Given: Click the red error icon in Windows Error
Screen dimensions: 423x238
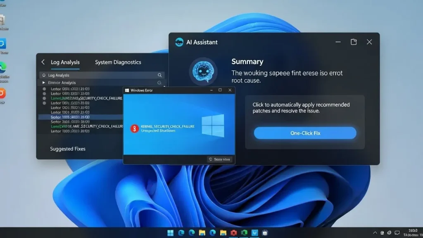Looking at the screenshot, I should tap(135, 128).
